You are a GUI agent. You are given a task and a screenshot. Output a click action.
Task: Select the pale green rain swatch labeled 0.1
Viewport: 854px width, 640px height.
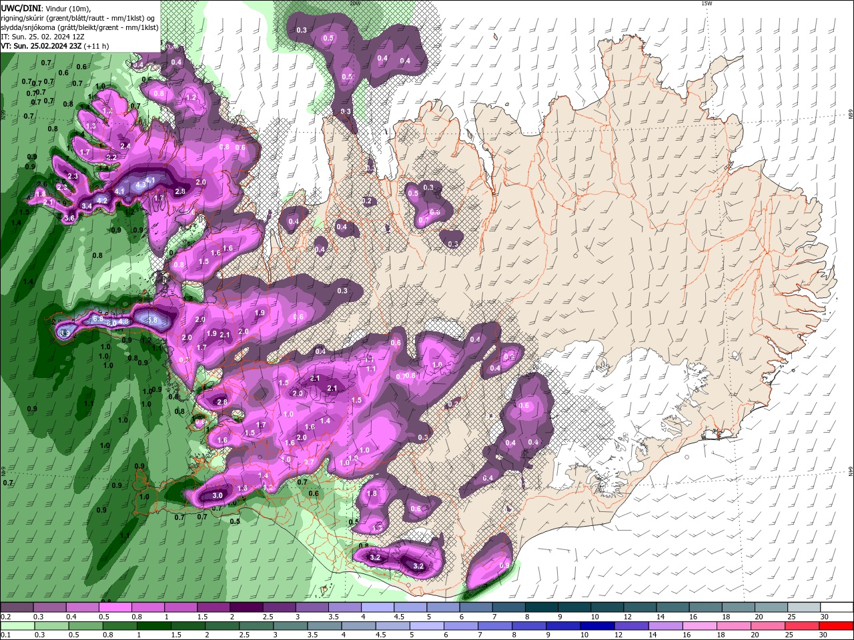click(x=17, y=625)
